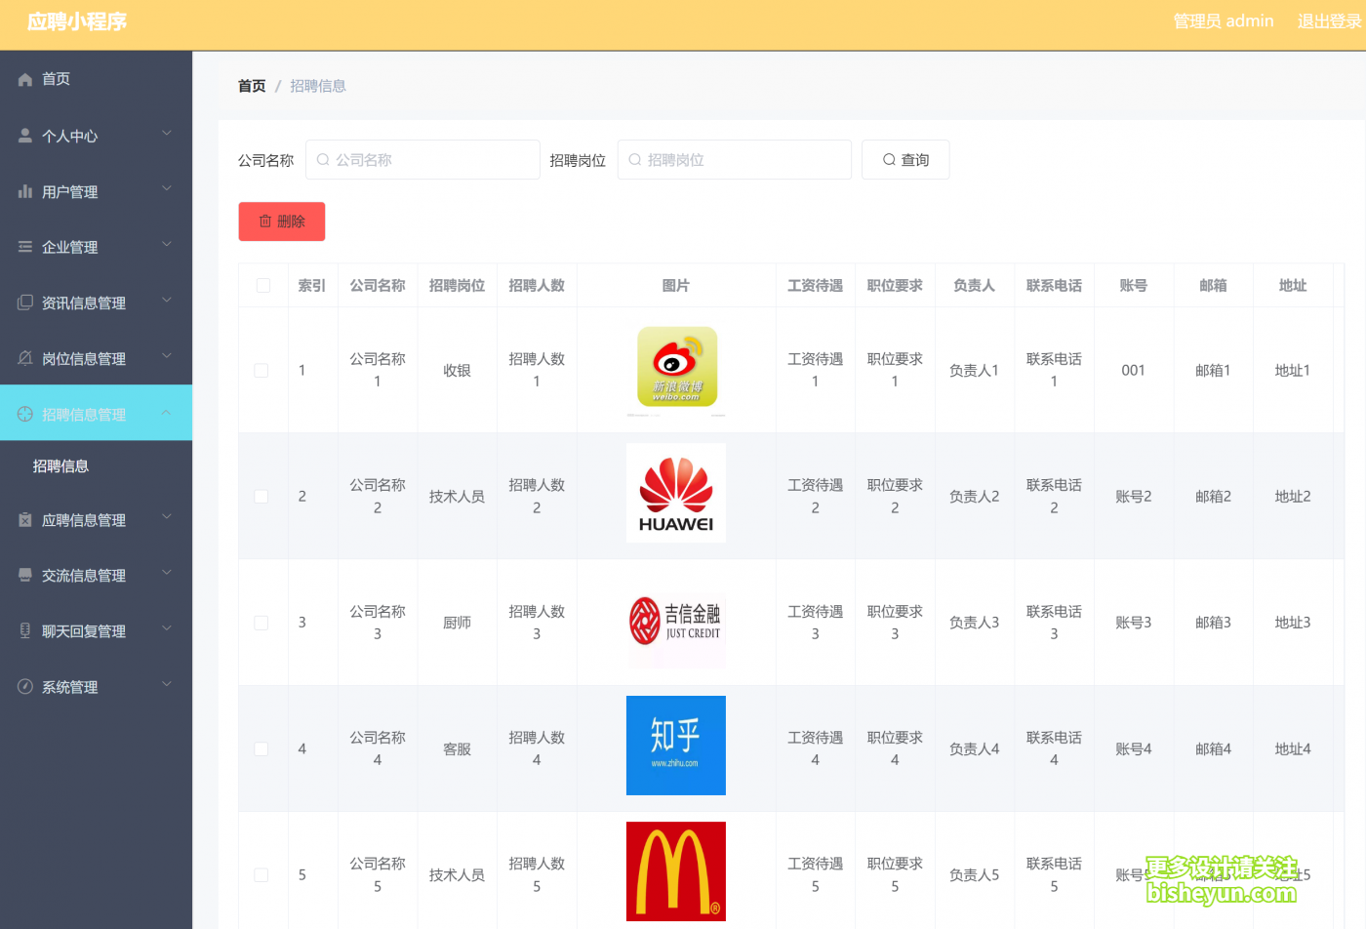
Task: Click the clipboard icon beside 应聘信息管理
Action: click(x=25, y=520)
